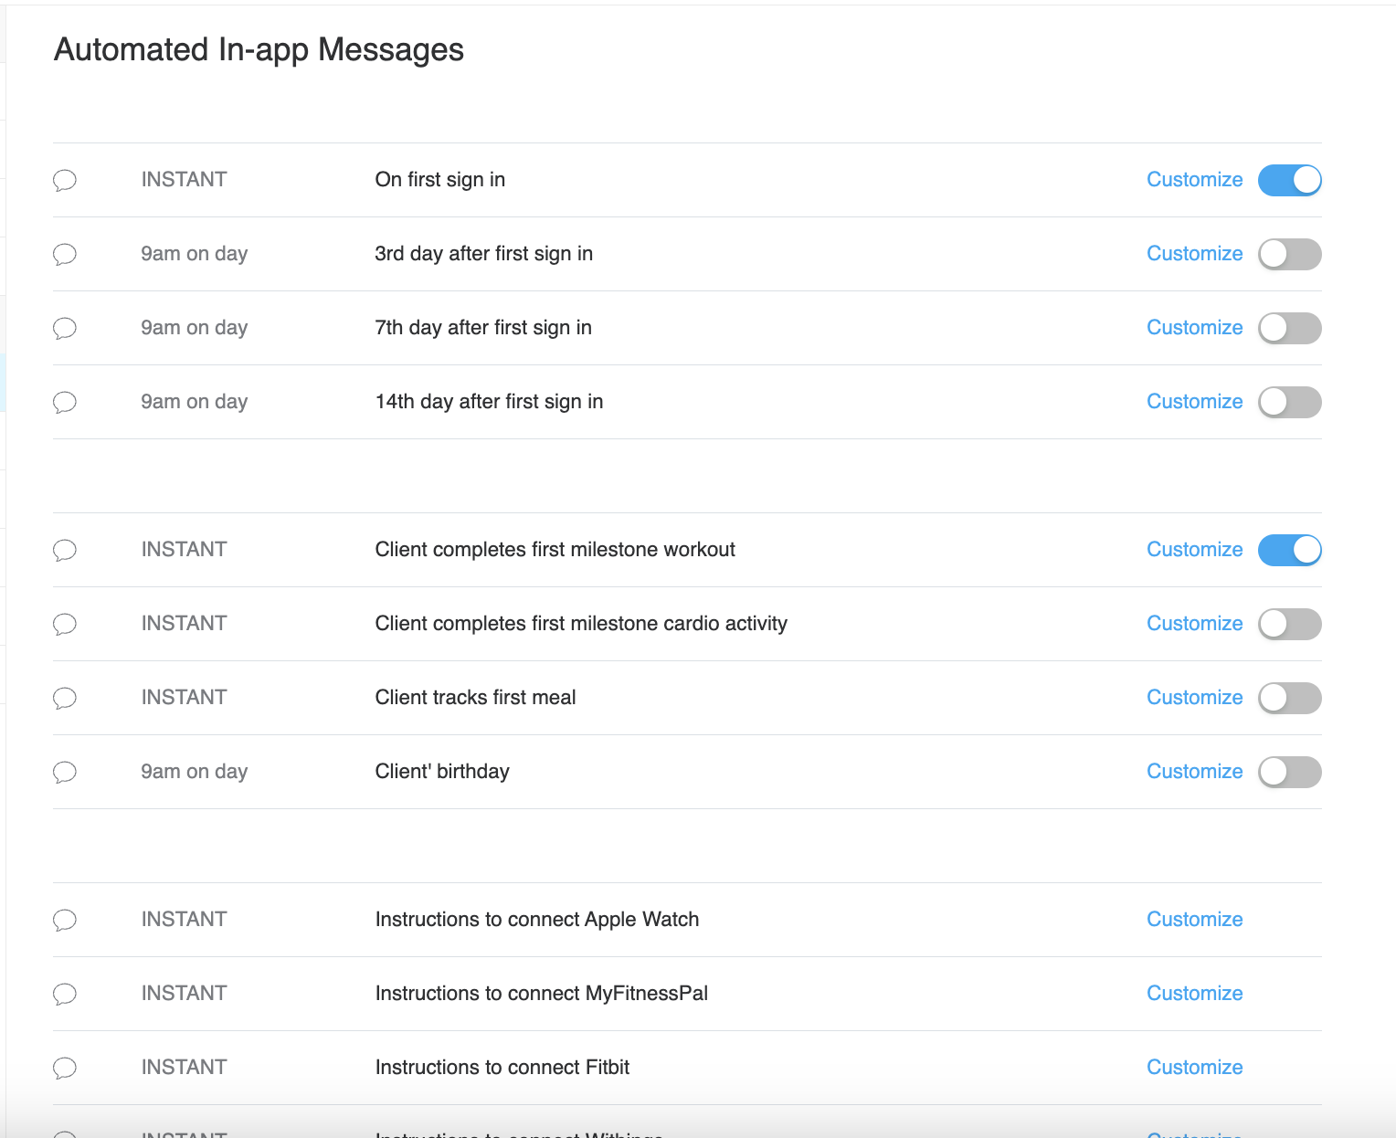Click the chat bubble beside 'Client tracks first meal'
The width and height of the screenshot is (1396, 1138).
coord(65,698)
